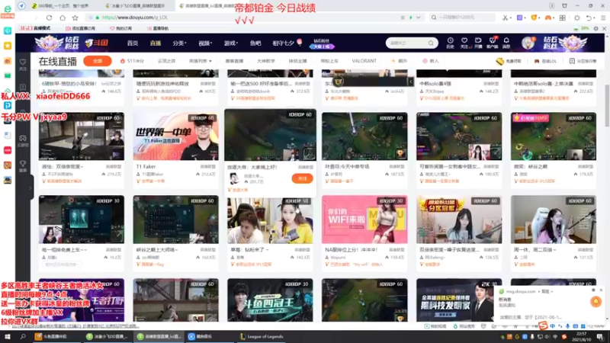The width and height of the screenshot is (610, 343).
Task: Open League of Legends taskbar item
Action: click(x=262, y=336)
